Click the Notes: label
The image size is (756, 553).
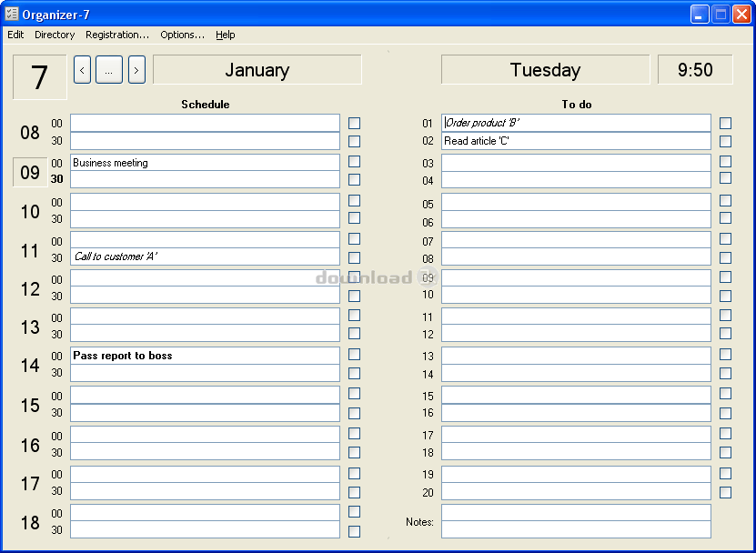tap(419, 522)
